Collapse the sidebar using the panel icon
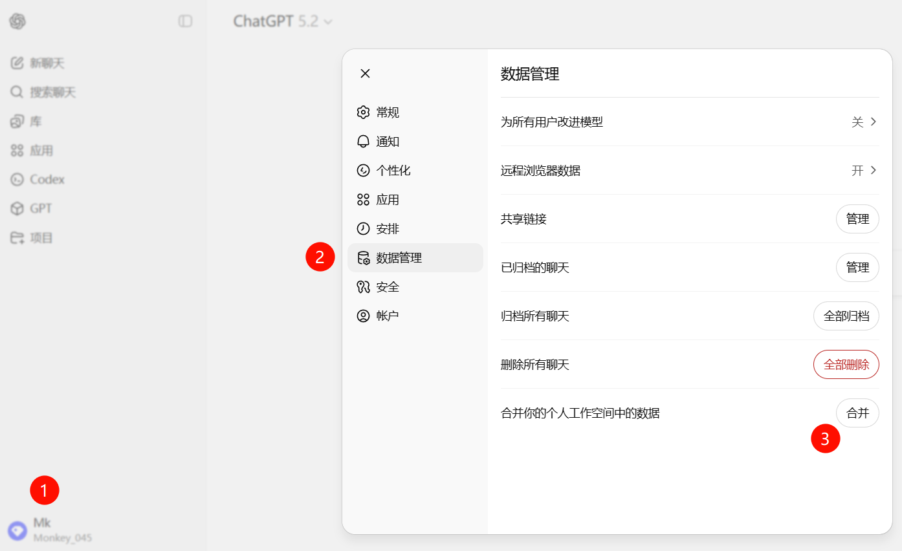The width and height of the screenshot is (902, 551). click(x=186, y=21)
